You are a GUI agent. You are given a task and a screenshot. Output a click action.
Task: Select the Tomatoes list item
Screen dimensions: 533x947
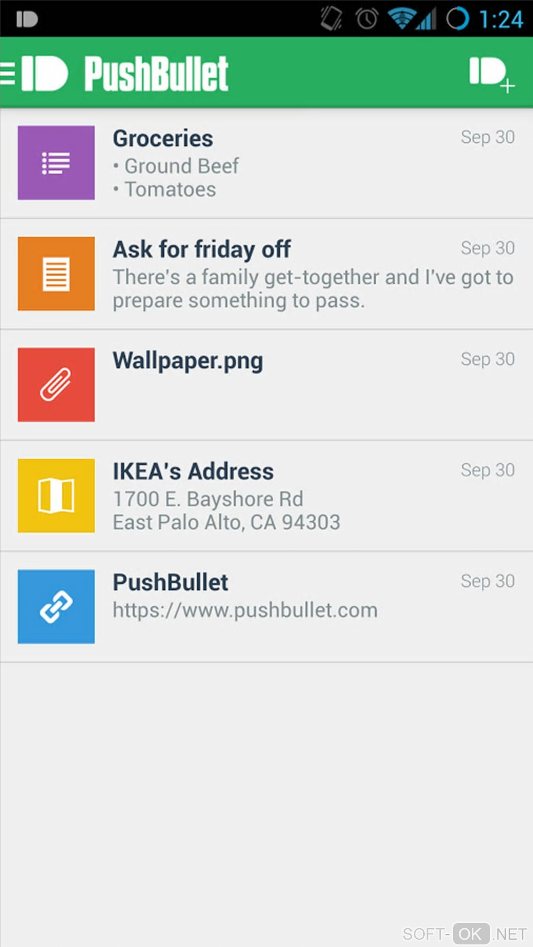pyautogui.click(x=170, y=190)
